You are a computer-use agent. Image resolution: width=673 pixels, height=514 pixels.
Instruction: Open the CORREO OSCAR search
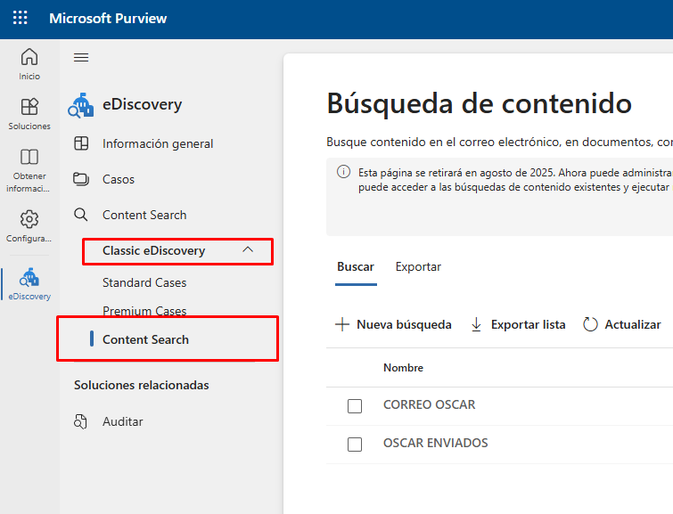tap(430, 404)
